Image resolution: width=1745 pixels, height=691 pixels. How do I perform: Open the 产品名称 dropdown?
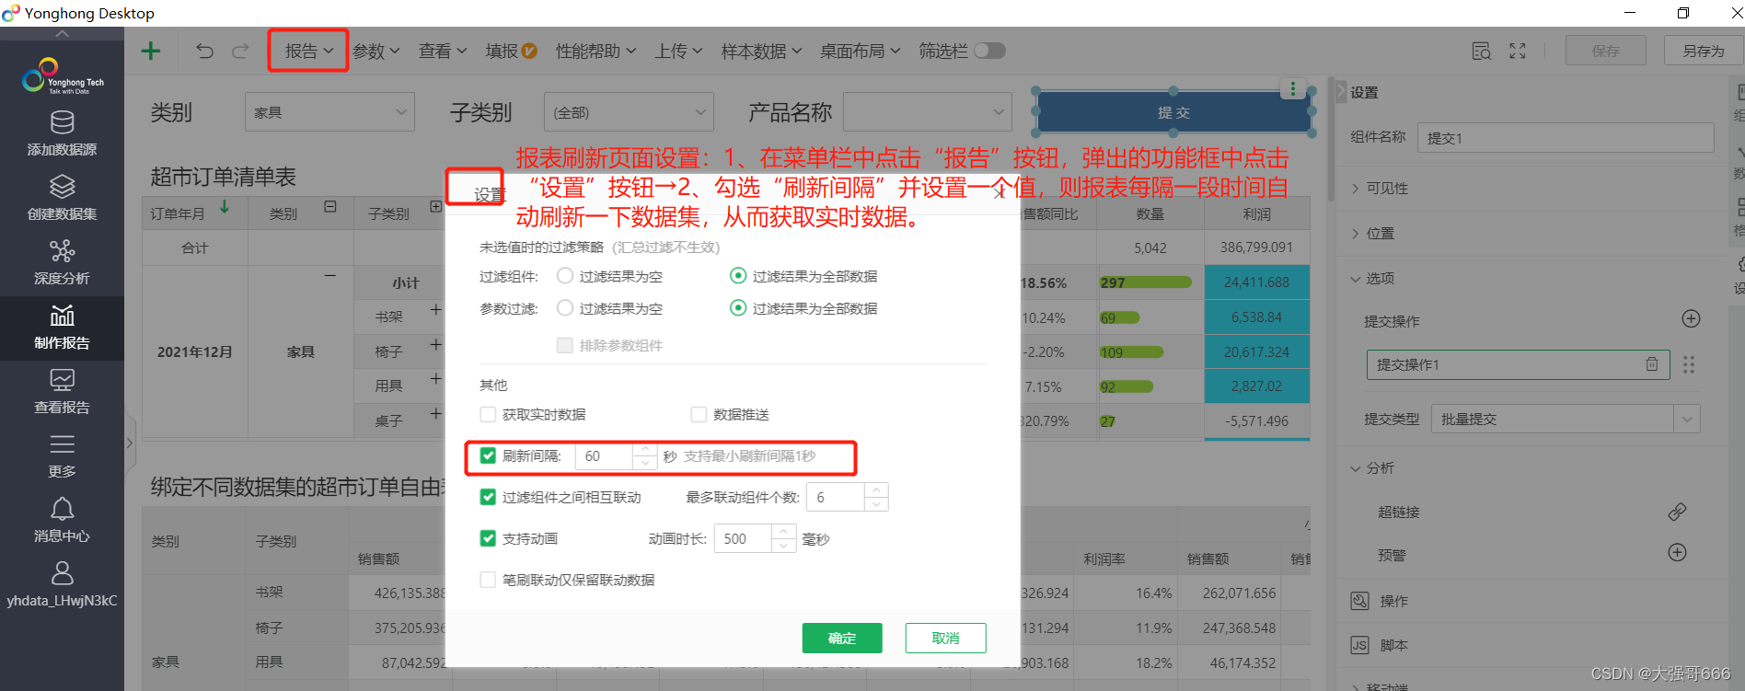928,112
